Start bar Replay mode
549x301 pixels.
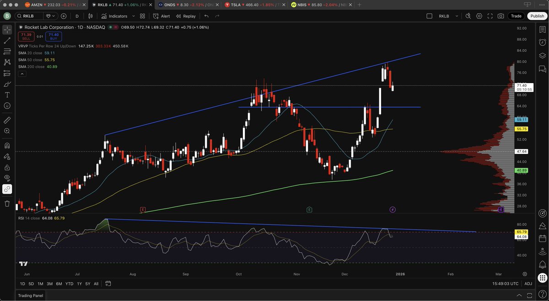[x=185, y=16]
